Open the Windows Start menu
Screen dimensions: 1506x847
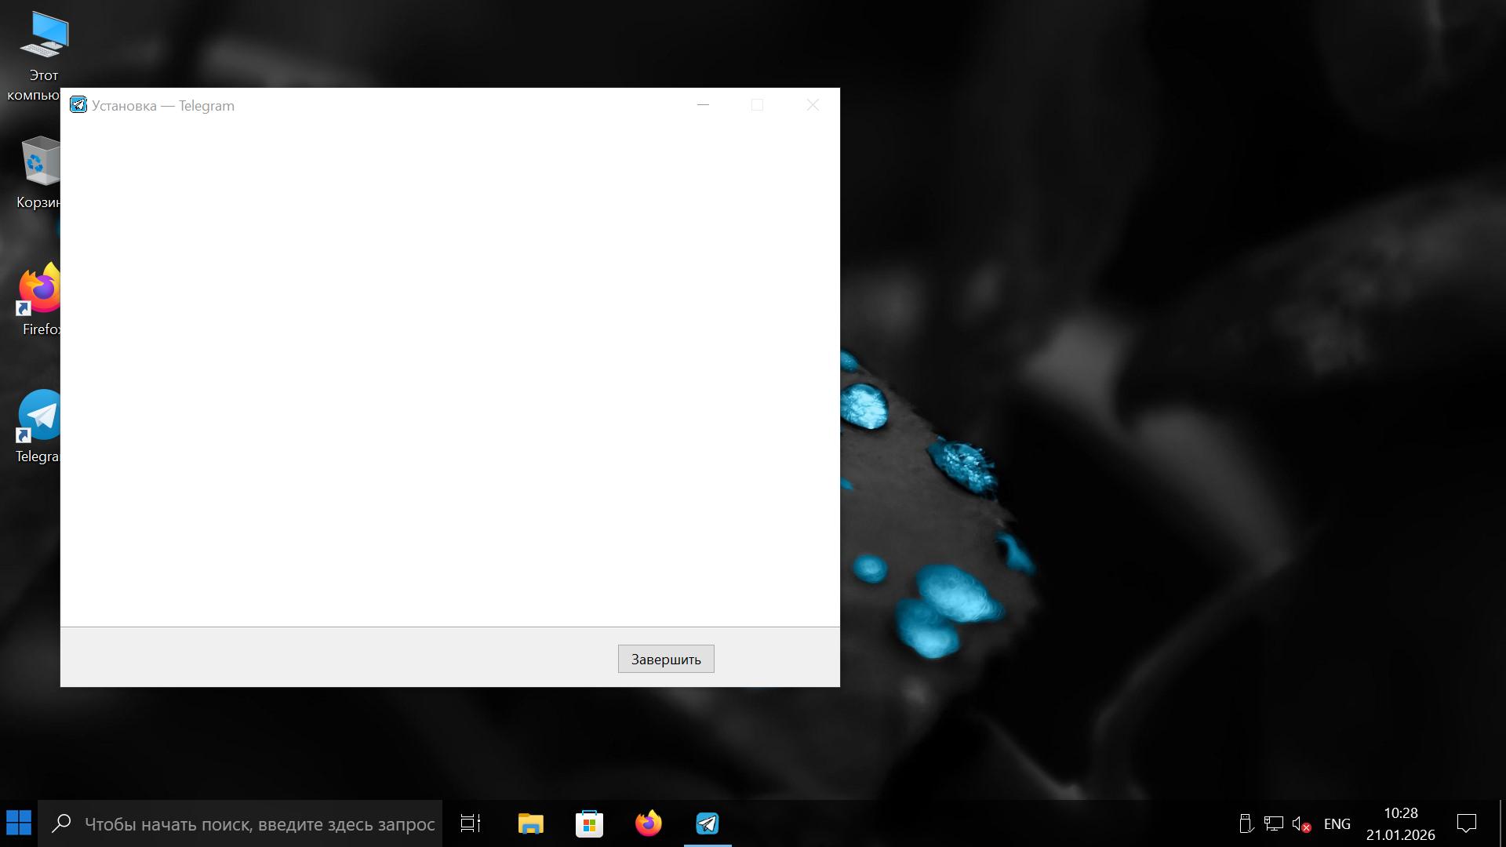[19, 823]
